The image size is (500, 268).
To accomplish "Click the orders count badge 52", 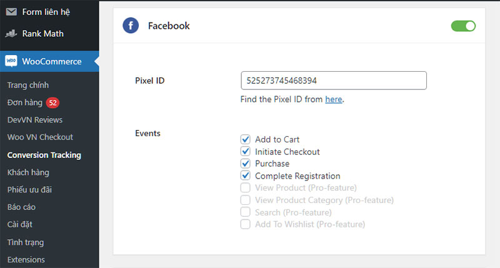I will coord(52,102).
